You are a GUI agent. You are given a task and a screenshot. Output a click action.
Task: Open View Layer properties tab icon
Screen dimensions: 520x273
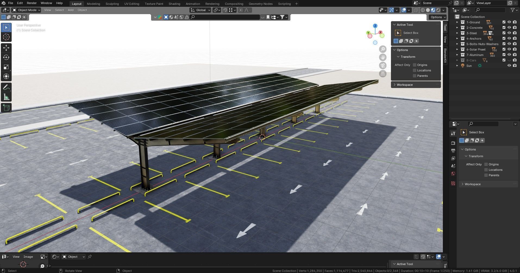[453, 158]
